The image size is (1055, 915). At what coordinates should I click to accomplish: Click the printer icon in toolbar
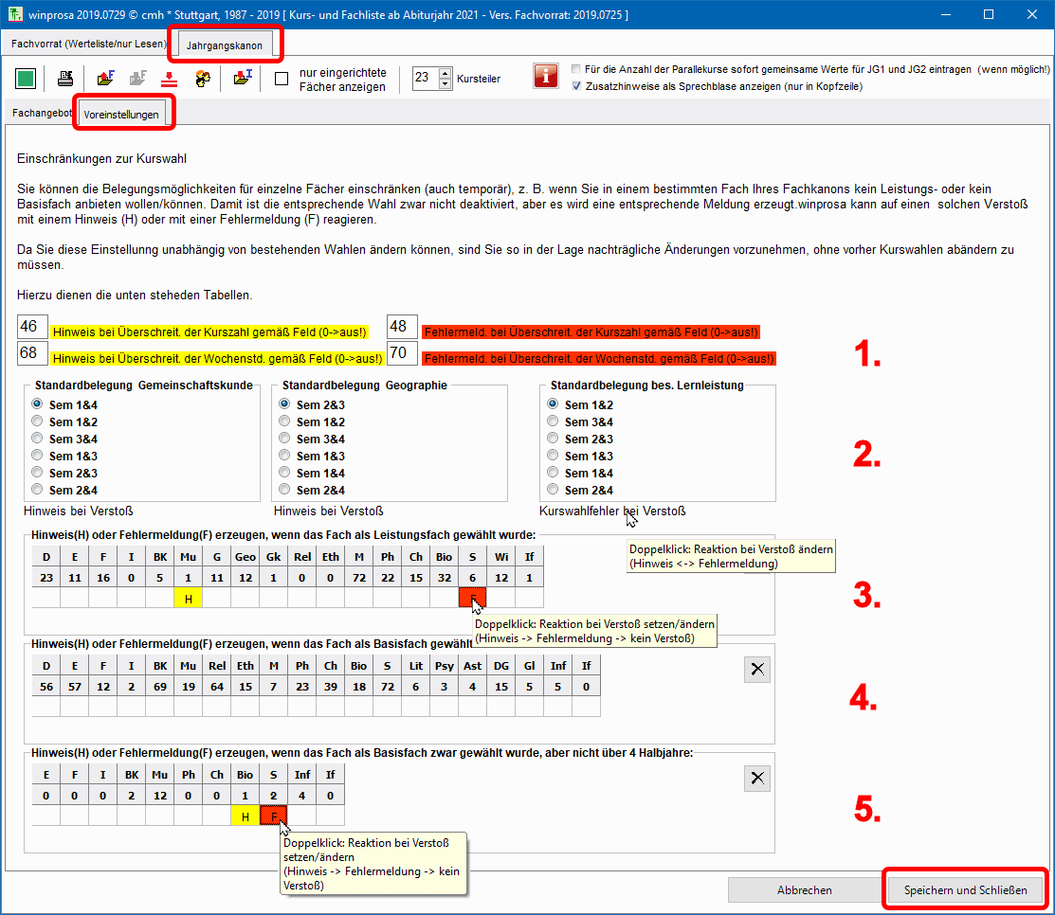[x=65, y=79]
